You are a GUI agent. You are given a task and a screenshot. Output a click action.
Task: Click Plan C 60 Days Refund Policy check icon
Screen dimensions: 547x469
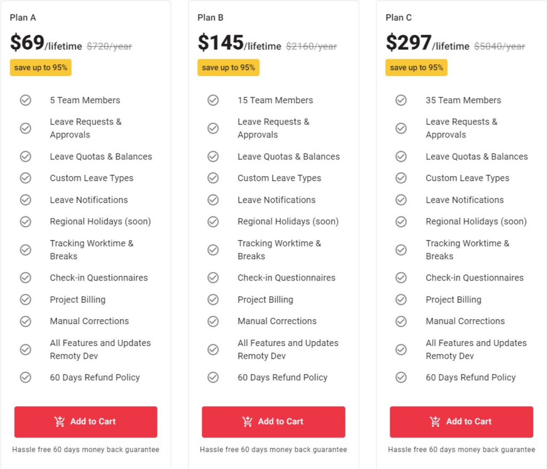coord(401,378)
